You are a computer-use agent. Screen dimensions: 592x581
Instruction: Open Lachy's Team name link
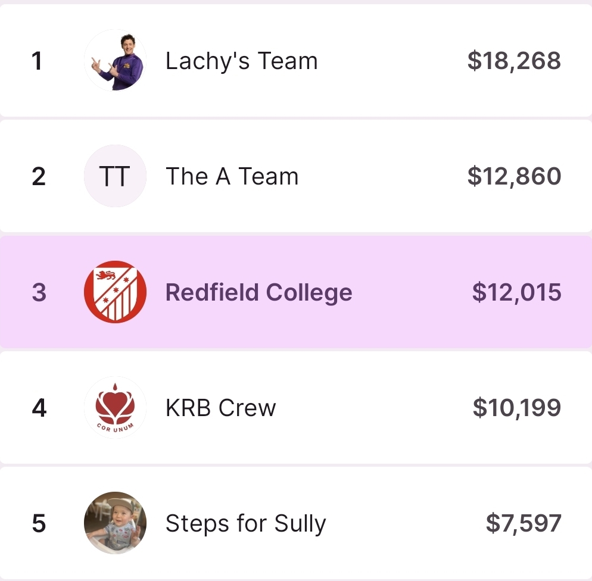[241, 61]
